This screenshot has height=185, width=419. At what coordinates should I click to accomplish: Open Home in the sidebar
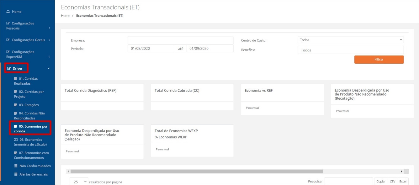click(17, 12)
